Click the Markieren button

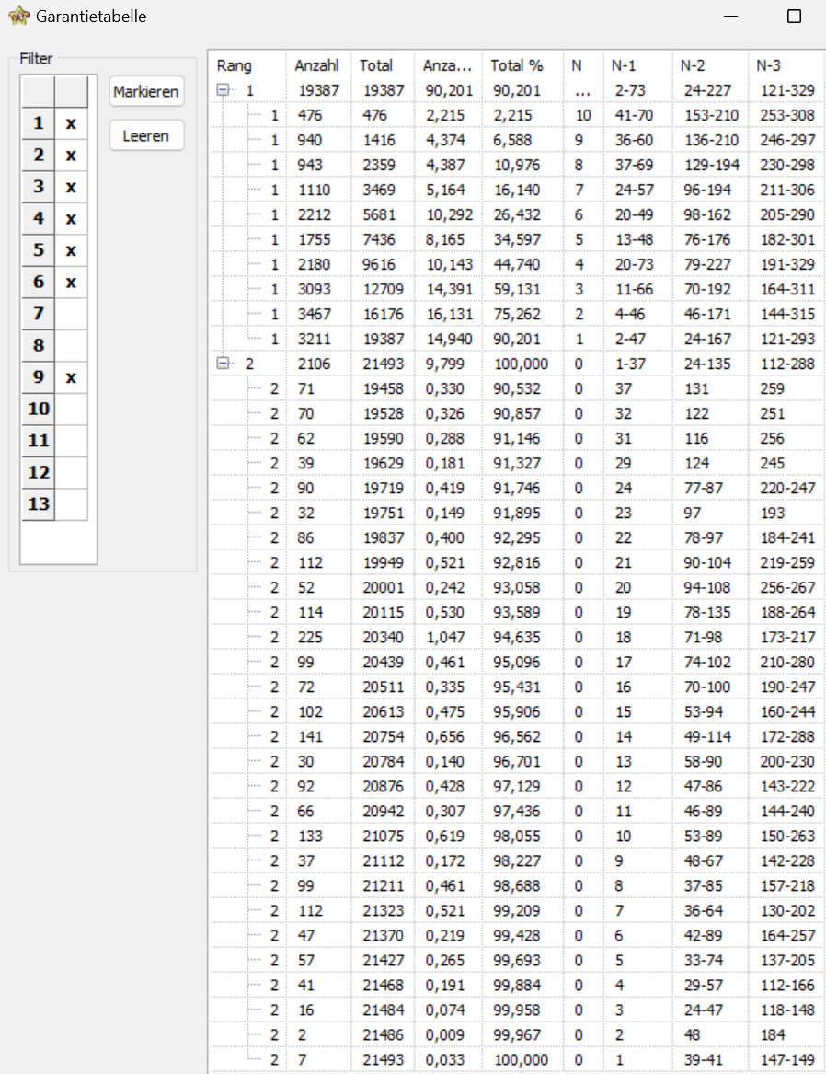pos(146,92)
